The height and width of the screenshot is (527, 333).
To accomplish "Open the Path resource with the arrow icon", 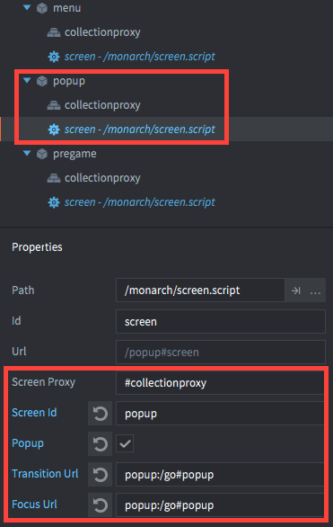I will 295,290.
